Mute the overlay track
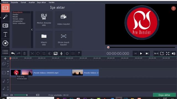 click(8, 64)
